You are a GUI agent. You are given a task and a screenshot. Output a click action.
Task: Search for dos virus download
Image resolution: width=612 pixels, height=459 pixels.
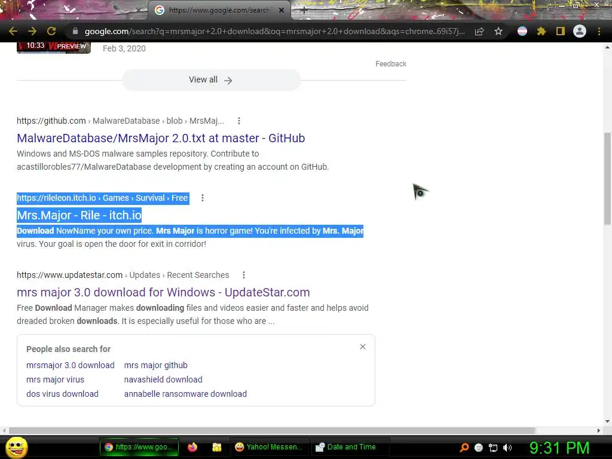pyautogui.click(x=62, y=394)
